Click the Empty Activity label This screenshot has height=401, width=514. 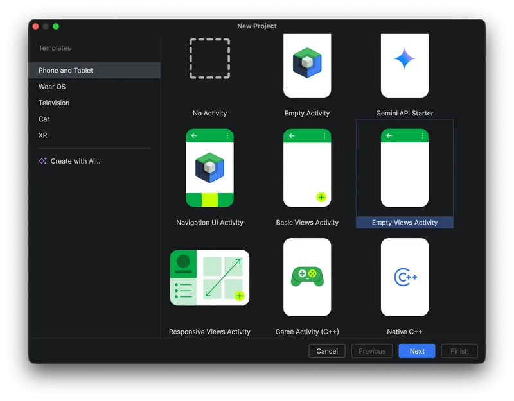click(x=307, y=114)
